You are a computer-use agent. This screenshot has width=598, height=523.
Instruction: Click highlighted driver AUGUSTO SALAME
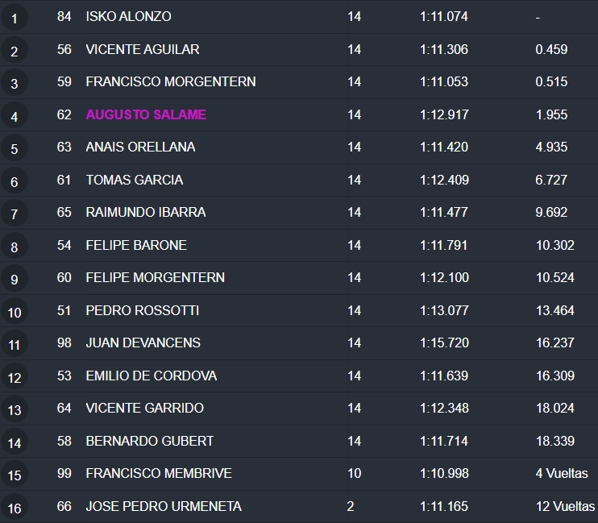(146, 114)
